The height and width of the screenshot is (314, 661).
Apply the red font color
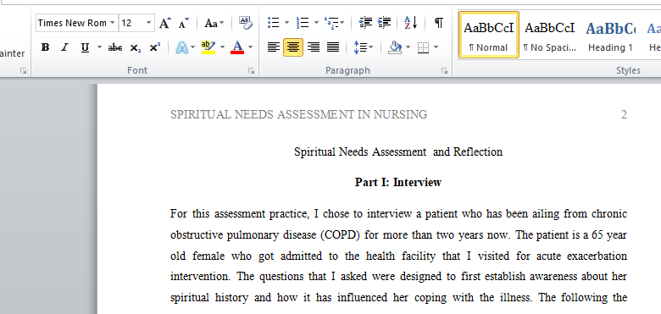(237, 47)
